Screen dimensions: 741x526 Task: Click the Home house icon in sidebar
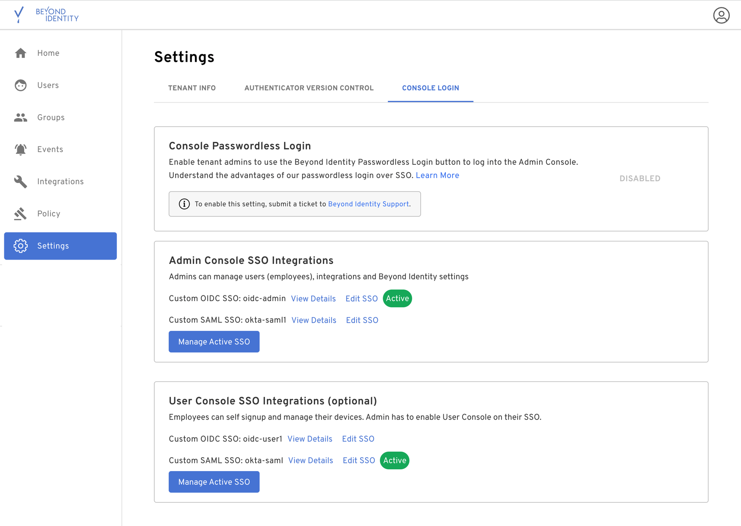(x=20, y=53)
